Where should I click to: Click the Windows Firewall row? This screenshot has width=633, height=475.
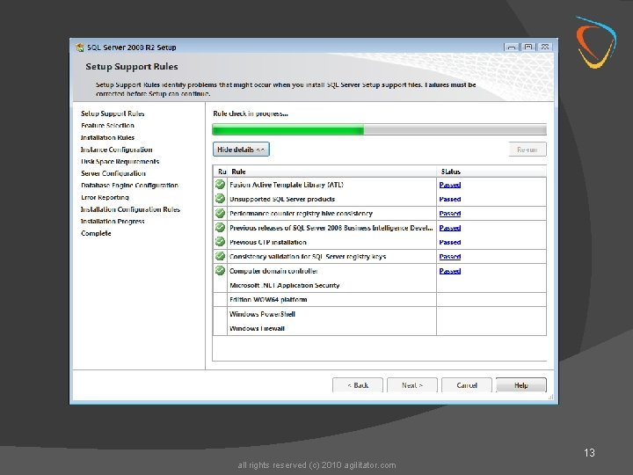tap(380, 328)
